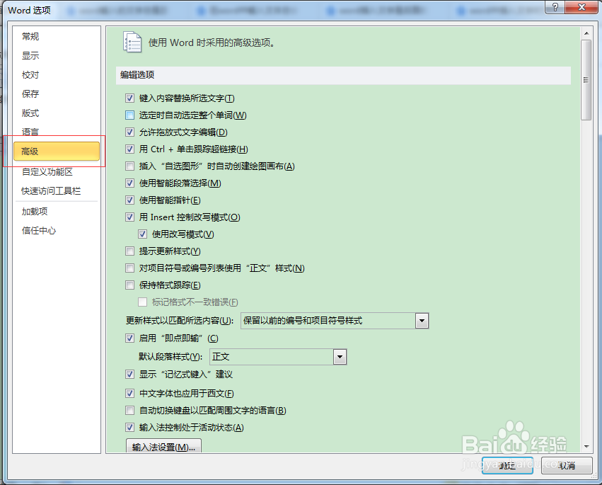Disable 允许拖放式文字编辑
This screenshot has width=602, height=485.
[129, 132]
